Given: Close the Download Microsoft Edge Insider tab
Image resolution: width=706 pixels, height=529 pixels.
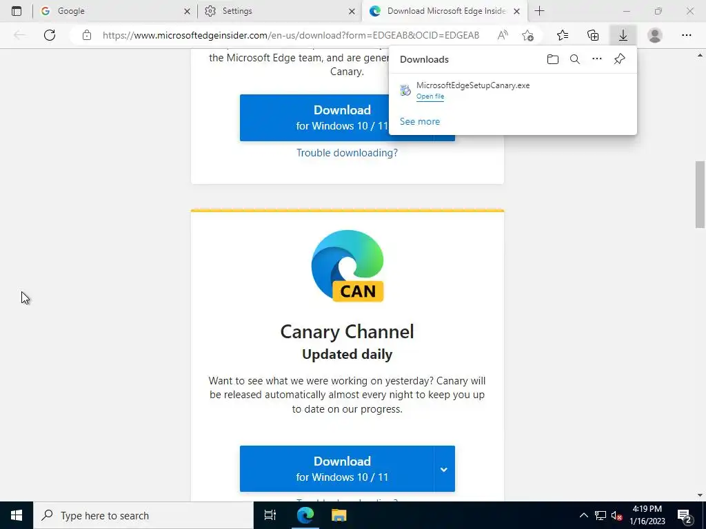Looking at the screenshot, I should click(517, 11).
